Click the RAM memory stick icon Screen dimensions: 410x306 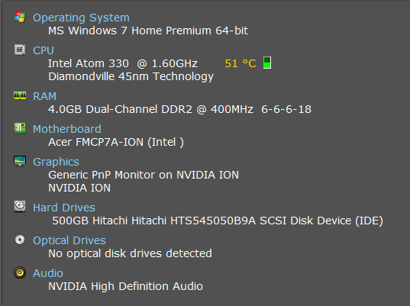20,95
